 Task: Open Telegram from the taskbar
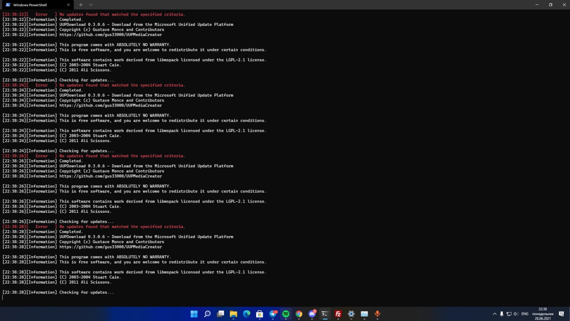point(273,314)
